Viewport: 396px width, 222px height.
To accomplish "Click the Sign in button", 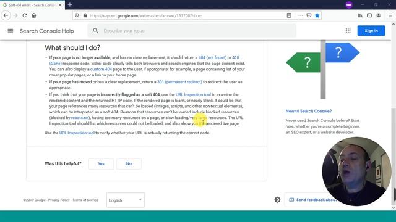I will click(x=371, y=31).
